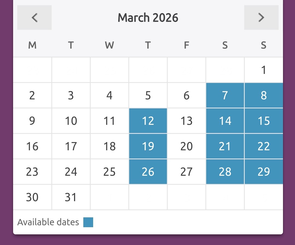Select March 15 on the calendar
Viewport: 295px width, 245px height.
[x=264, y=121]
